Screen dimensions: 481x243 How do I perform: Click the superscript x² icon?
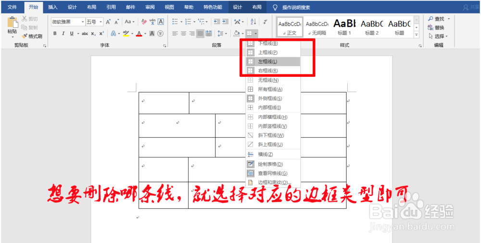[101, 34]
